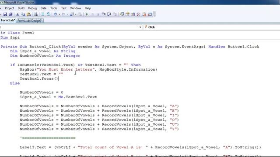The height and width of the screenshot is (157, 280).
Task: Click the 'Else' keyword
Action: click(15, 83)
